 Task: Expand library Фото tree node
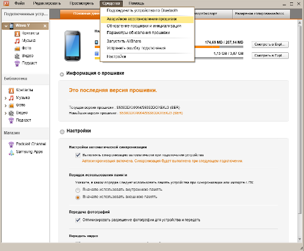(5, 106)
